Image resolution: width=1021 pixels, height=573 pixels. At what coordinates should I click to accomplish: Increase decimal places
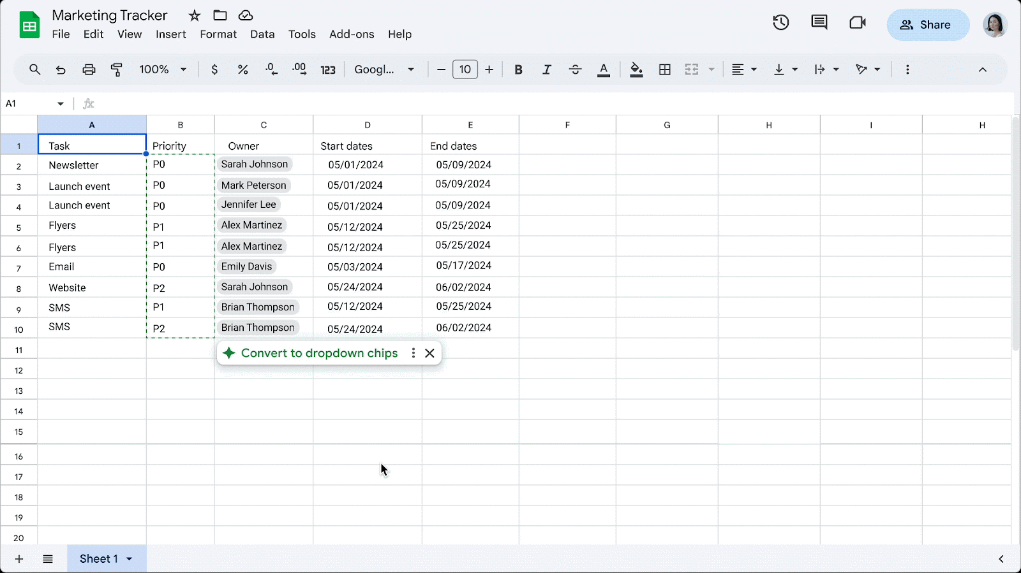(299, 69)
